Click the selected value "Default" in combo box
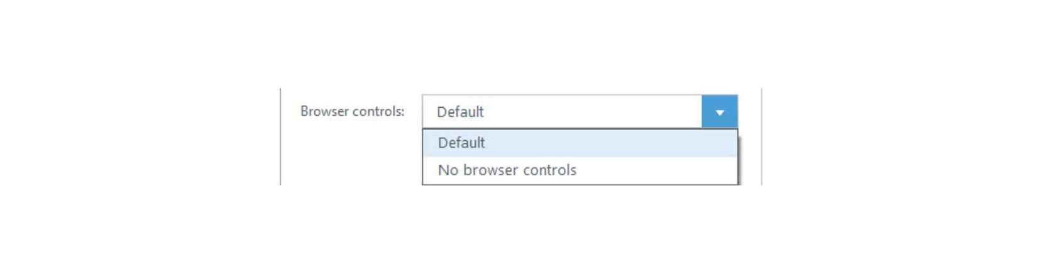The image size is (1056, 274). tap(460, 112)
